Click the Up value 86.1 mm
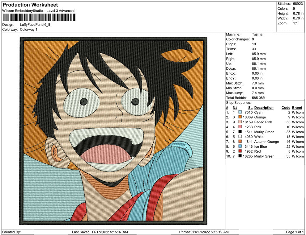This screenshot has width=306, height=235. point(259,64)
